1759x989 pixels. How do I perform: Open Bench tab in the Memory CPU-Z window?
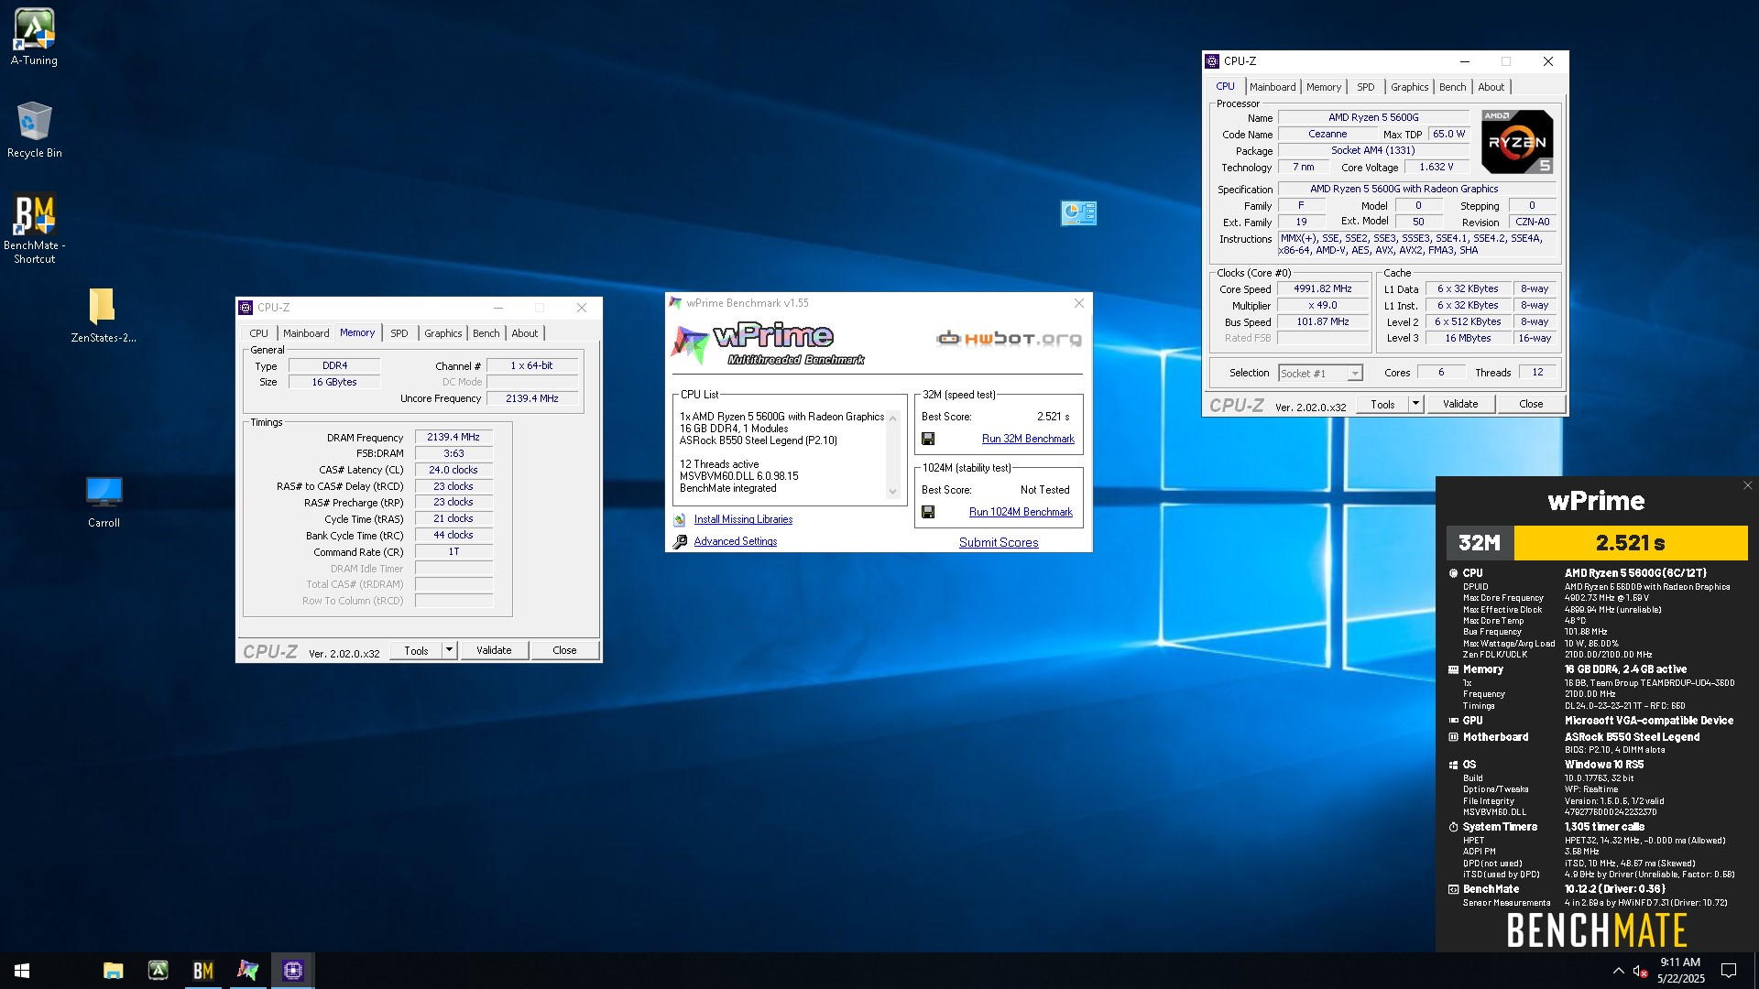pyautogui.click(x=486, y=333)
